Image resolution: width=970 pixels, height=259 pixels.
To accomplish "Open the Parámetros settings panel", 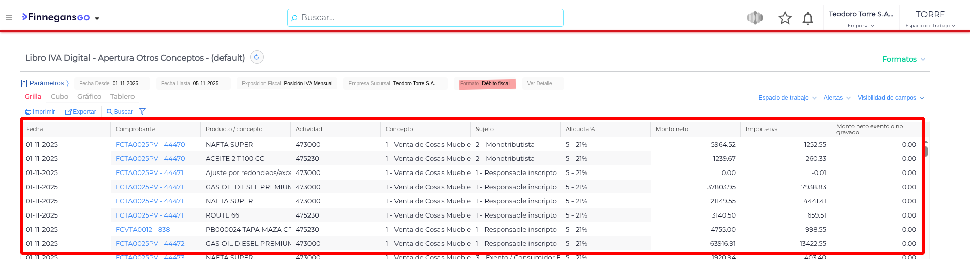I will pyautogui.click(x=45, y=83).
